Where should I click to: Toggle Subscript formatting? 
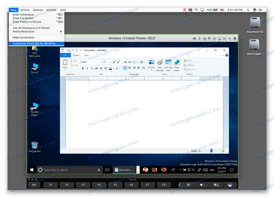pyautogui.click(x=101, y=68)
